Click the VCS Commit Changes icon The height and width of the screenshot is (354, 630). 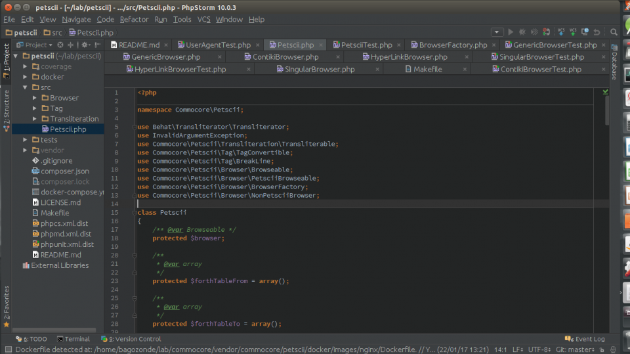pos(573,32)
